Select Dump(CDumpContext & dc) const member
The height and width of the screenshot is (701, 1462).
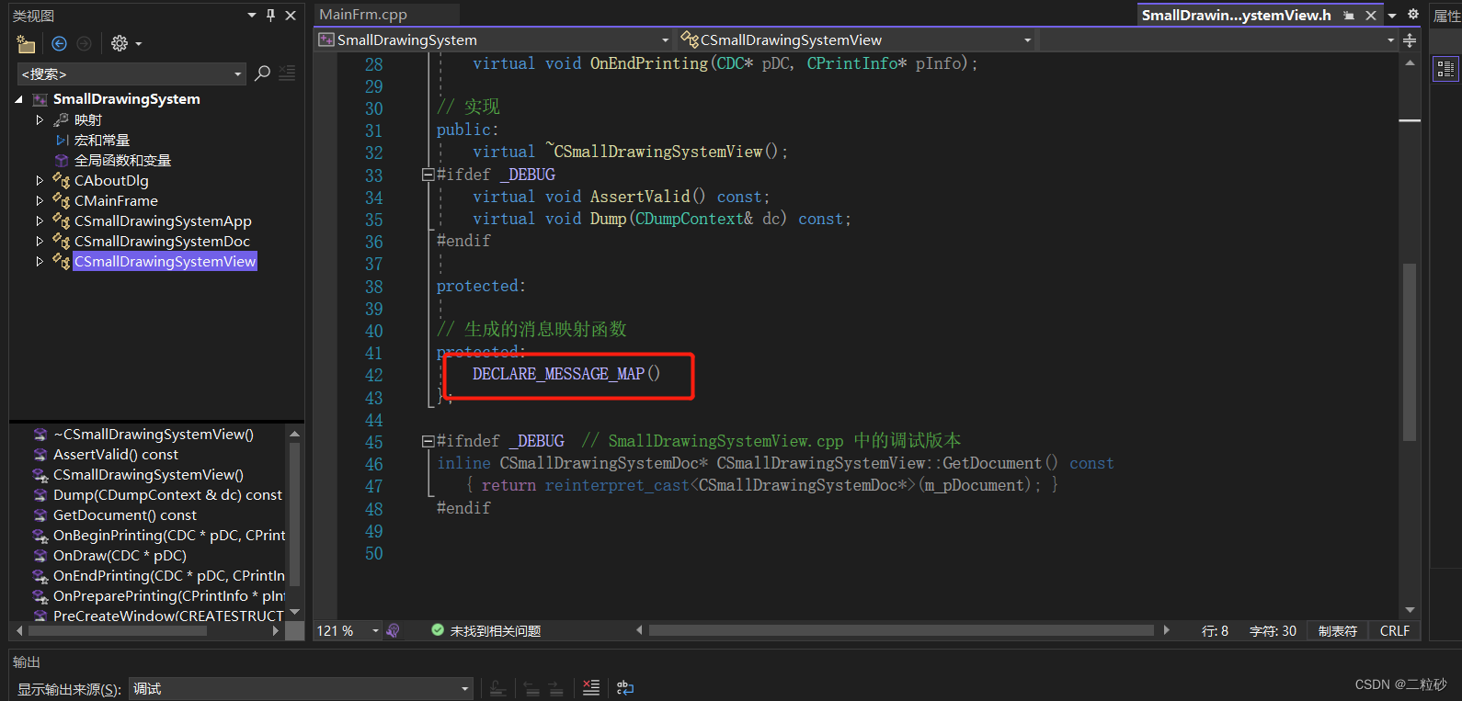(167, 494)
